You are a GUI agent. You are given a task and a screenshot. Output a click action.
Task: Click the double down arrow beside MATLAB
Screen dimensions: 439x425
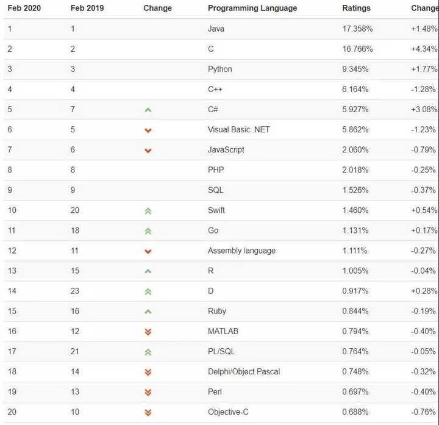(x=148, y=332)
